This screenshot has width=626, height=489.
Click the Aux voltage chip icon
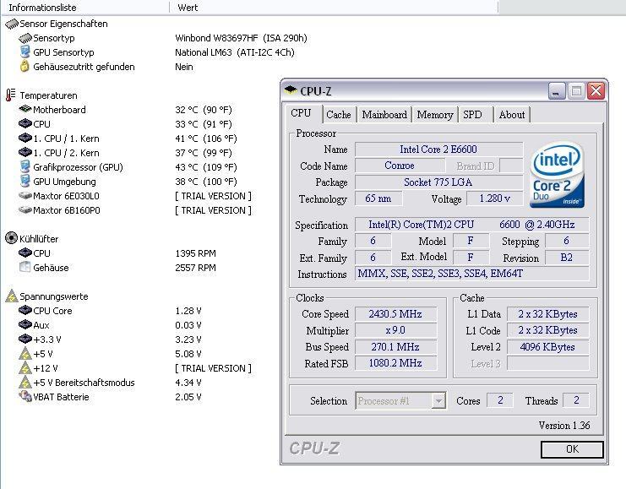click(x=25, y=324)
